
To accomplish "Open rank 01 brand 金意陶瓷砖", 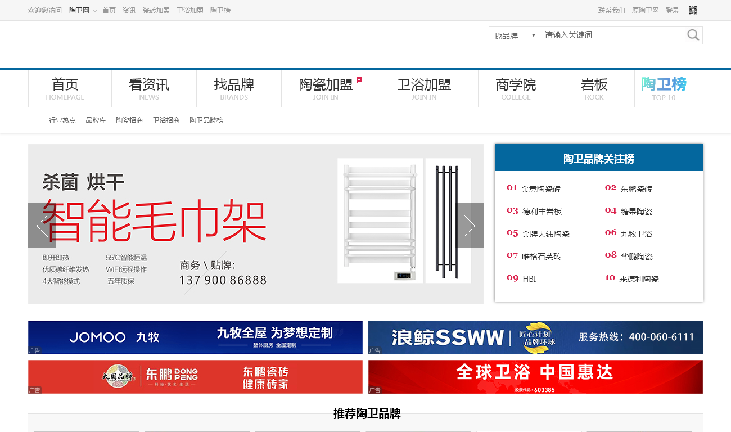I will (540, 189).
